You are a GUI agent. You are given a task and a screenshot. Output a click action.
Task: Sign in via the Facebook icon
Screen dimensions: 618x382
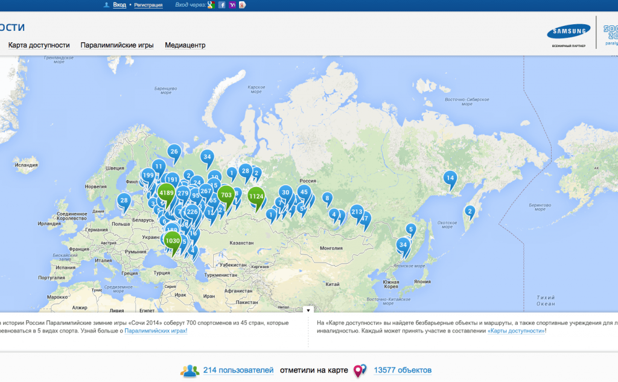[221, 5]
